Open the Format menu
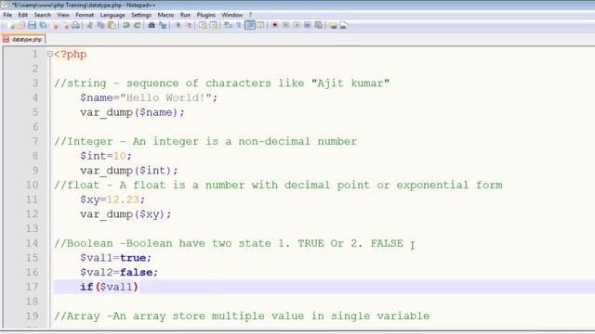The image size is (595, 334). (85, 15)
